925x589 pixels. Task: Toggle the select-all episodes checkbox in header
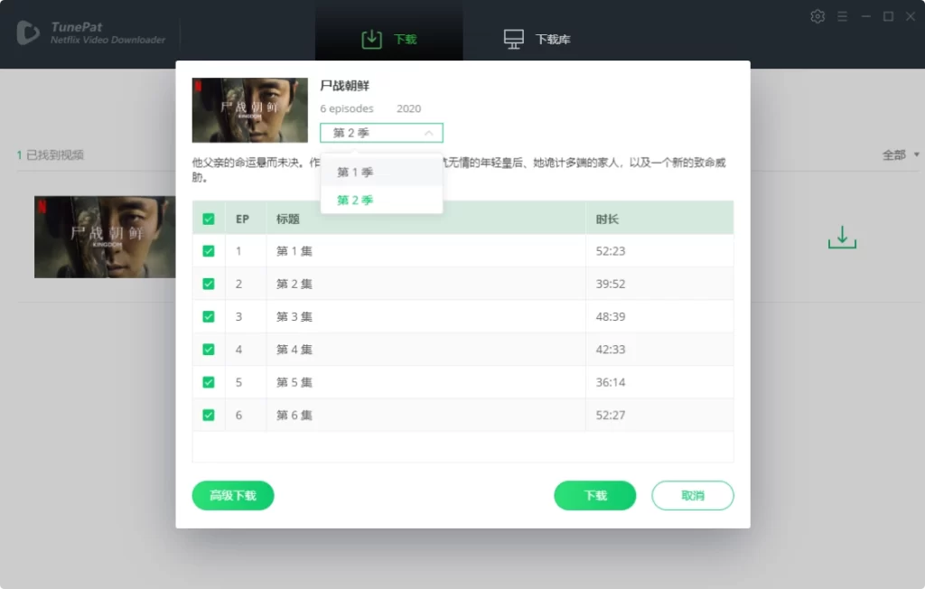[x=209, y=219]
